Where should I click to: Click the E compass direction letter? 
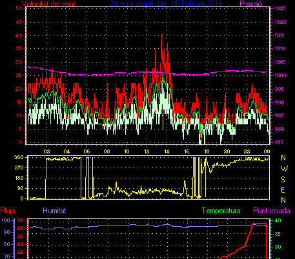point(283,190)
